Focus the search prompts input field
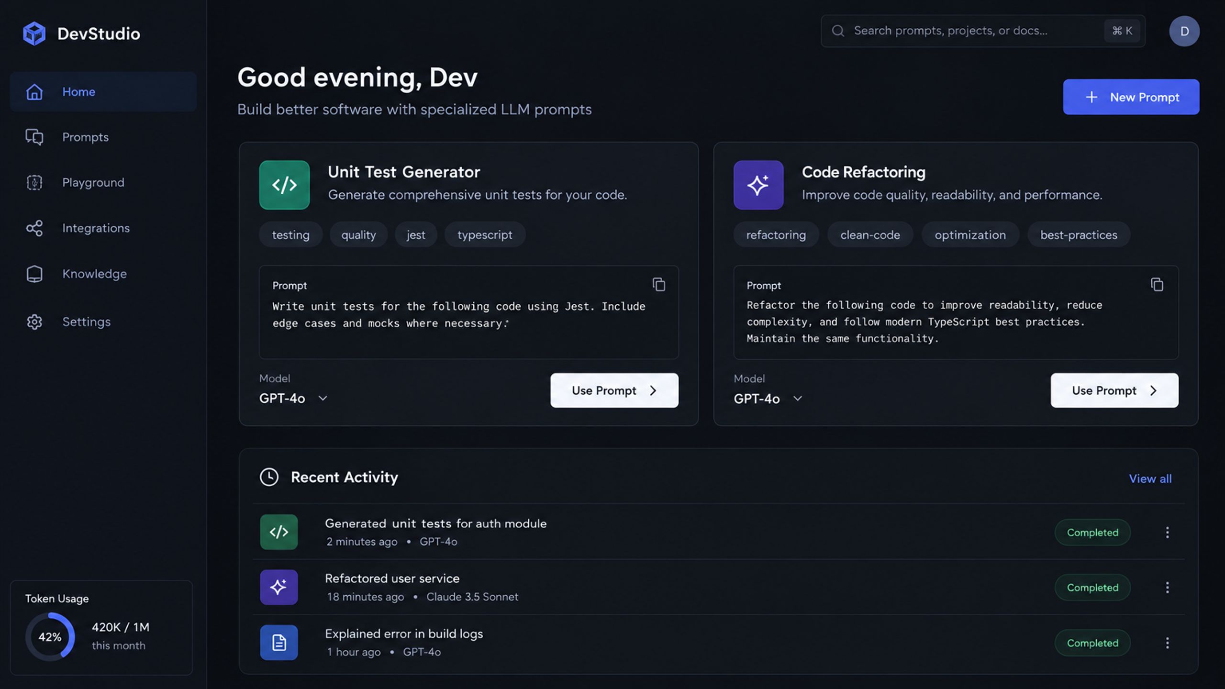This screenshot has width=1225, height=689. (983, 31)
